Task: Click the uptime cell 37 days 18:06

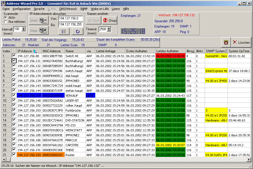Action: pyautogui.click(x=239, y=71)
